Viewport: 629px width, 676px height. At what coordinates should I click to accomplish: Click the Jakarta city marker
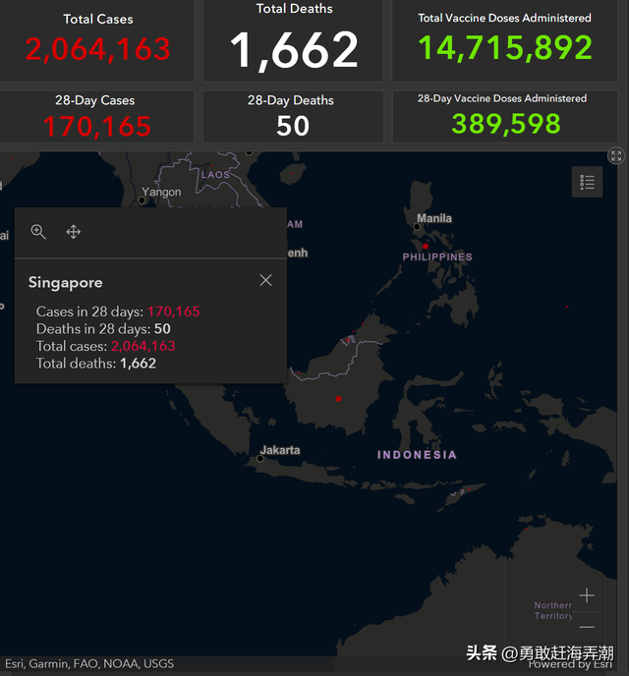click(x=260, y=458)
